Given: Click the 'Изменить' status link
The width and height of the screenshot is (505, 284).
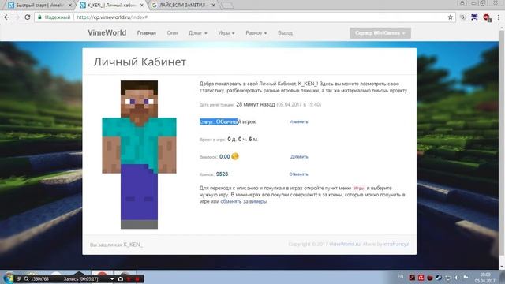Looking at the screenshot, I should tap(298, 121).
